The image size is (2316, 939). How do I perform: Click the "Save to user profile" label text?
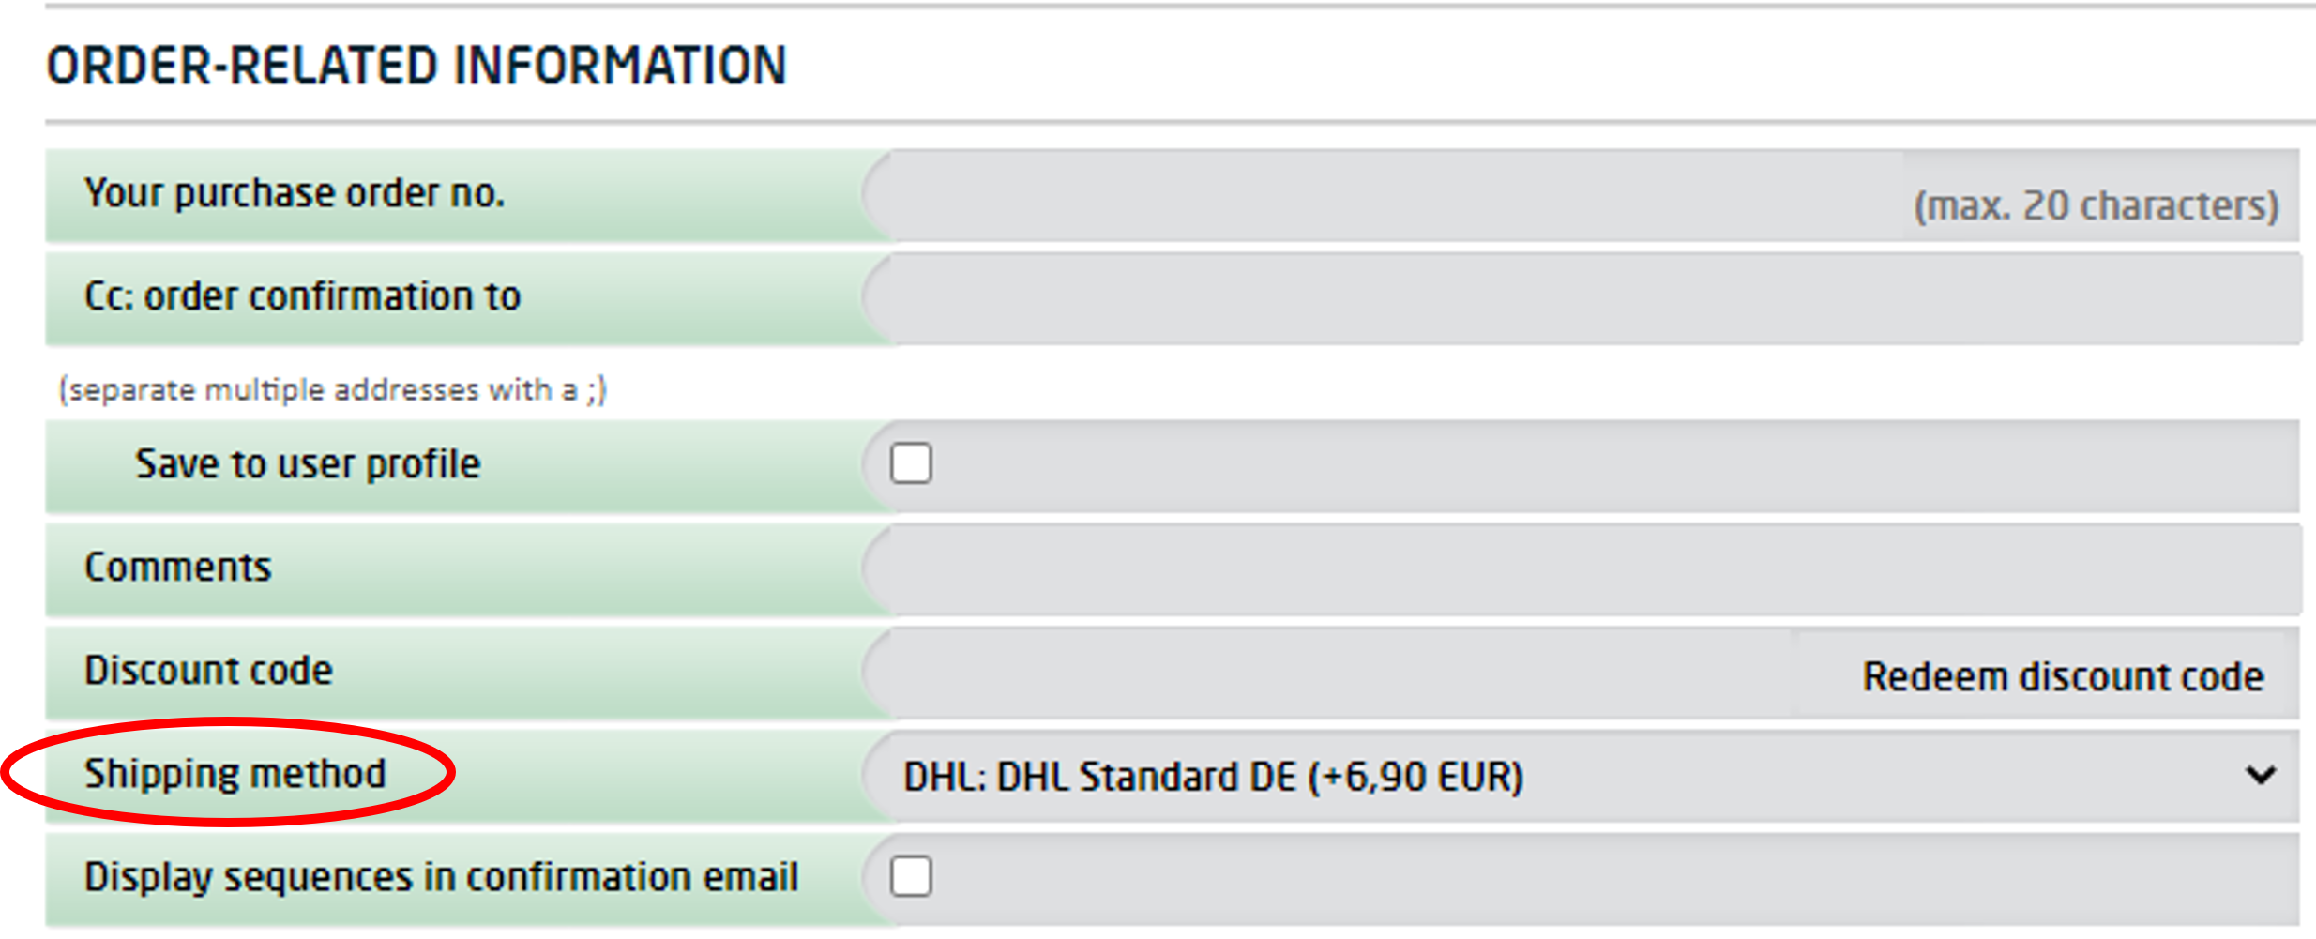tap(308, 464)
